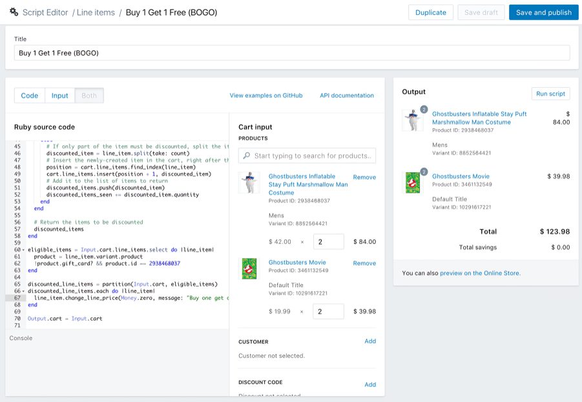582x402 pixels.
Task: Switch to the Code view tab
Action: (30, 95)
